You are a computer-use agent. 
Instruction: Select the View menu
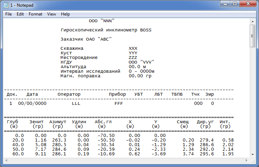(51, 14)
